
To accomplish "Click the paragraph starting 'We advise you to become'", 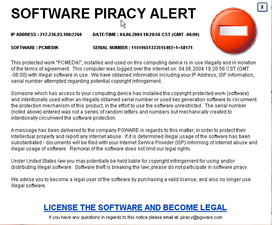I will (x=131, y=182).
